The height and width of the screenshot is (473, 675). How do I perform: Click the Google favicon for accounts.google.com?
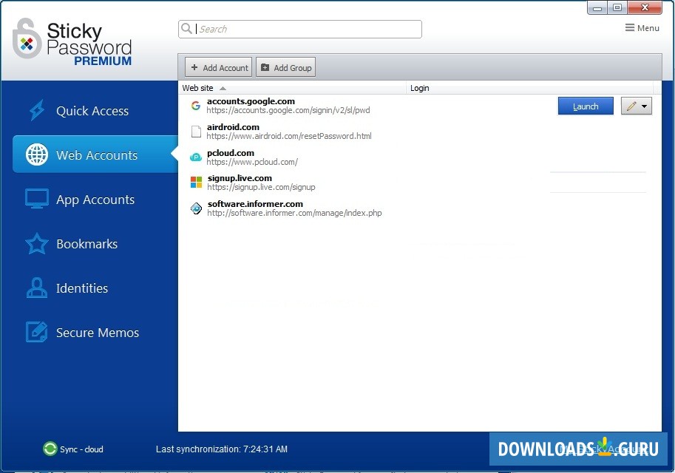pos(195,105)
